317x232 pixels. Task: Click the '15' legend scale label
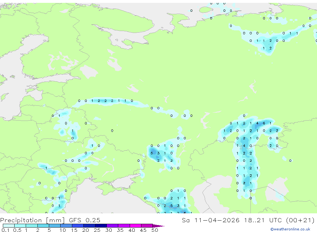(x=74, y=230)
